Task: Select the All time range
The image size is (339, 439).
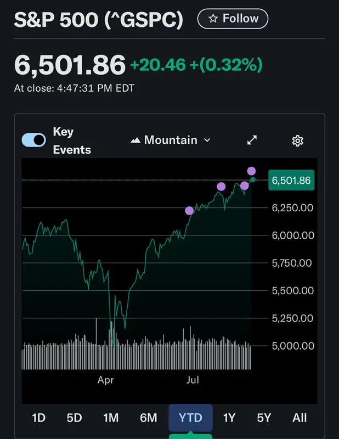Action: [300, 418]
